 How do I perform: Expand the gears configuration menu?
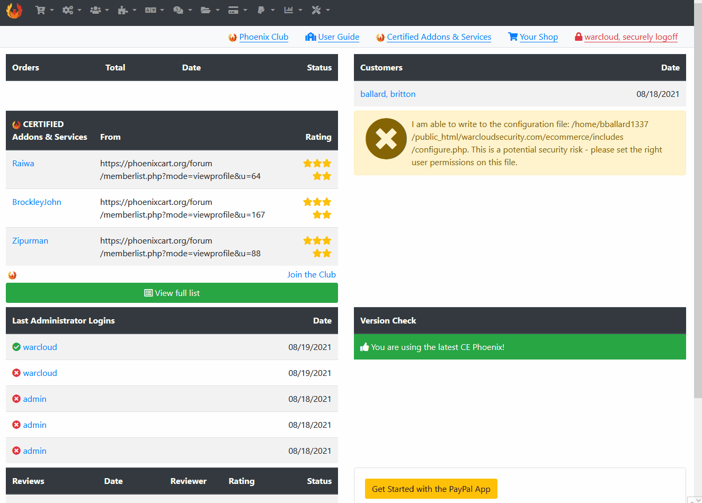pos(72,10)
